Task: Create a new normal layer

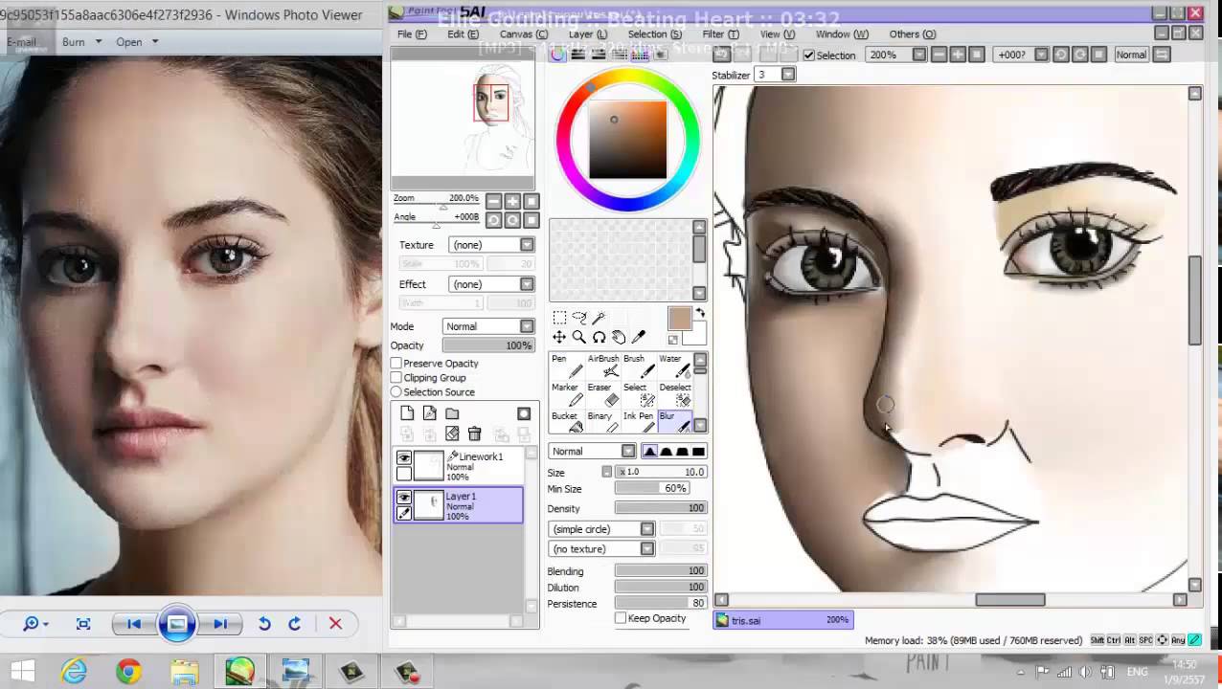Action: pyautogui.click(x=407, y=413)
